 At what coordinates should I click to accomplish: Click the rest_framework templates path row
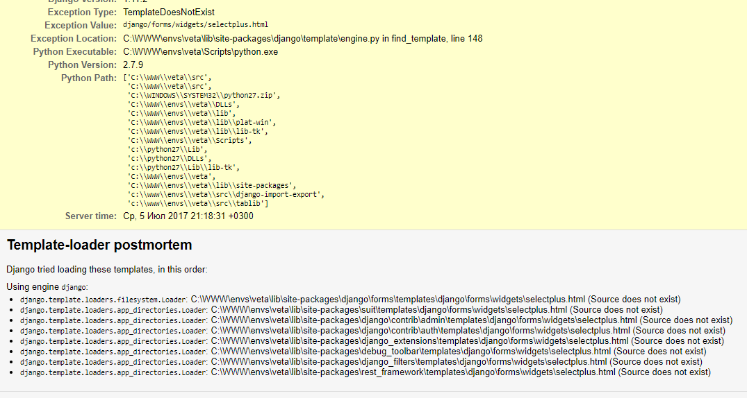366,373
